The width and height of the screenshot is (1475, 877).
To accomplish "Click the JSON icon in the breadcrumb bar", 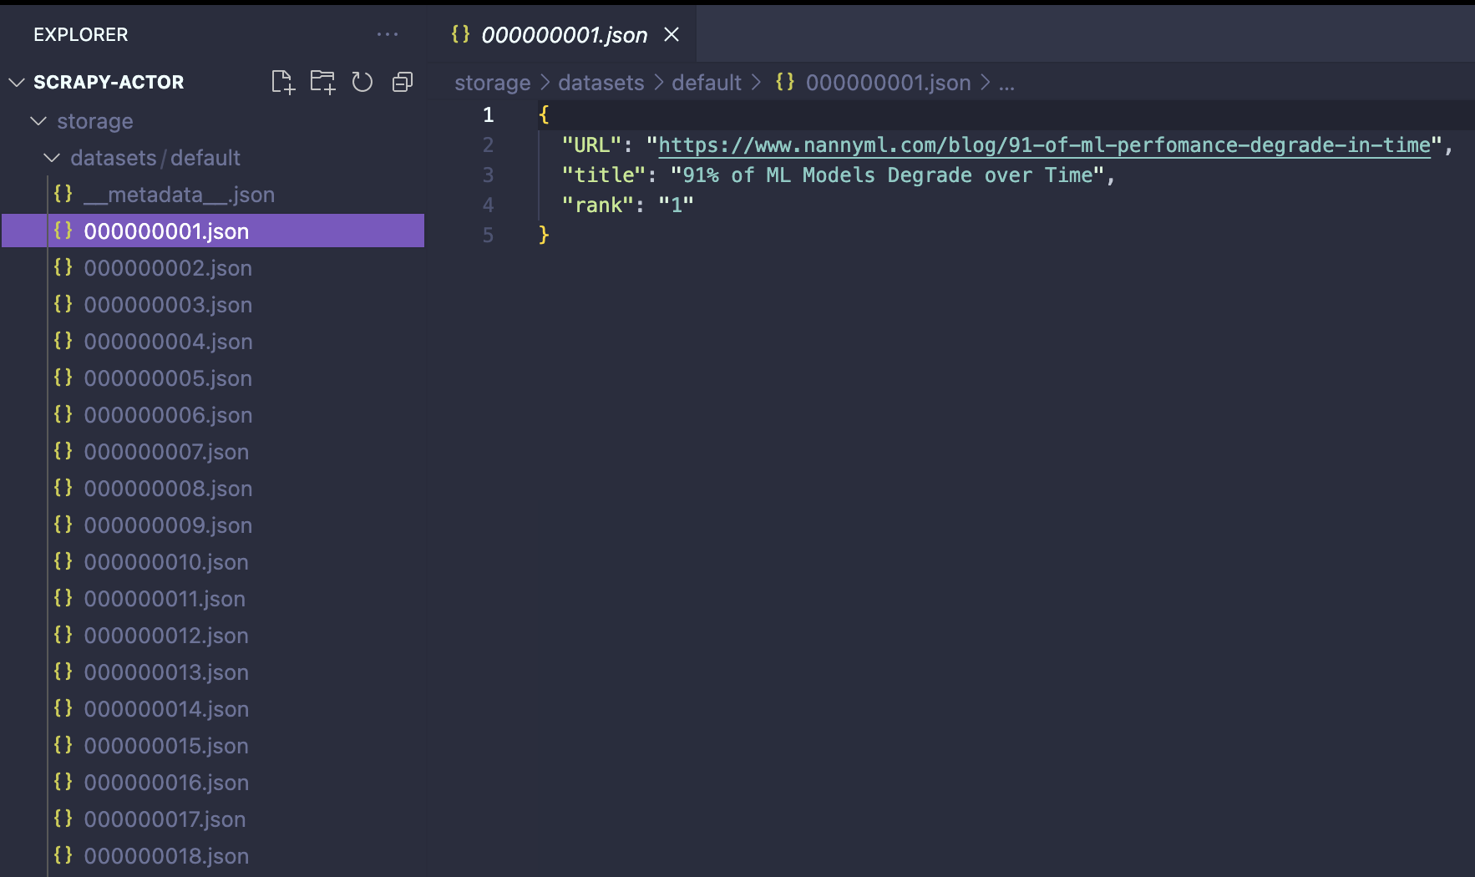I will tap(785, 82).
